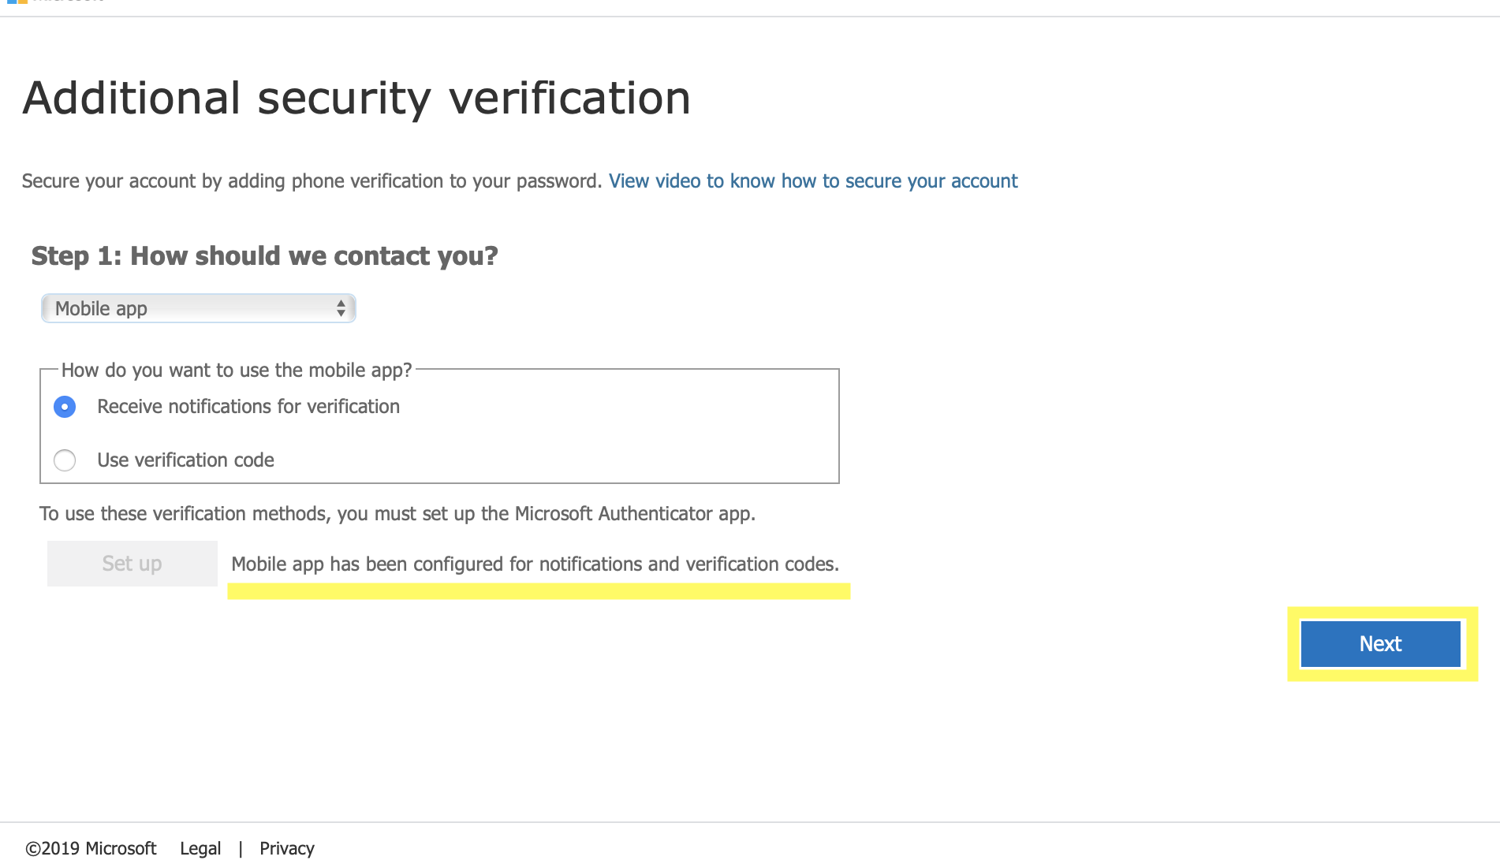This screenshot has width=1500, height=864.
Task: Click the blue Next button
Action: click(x=1381, y=643)
